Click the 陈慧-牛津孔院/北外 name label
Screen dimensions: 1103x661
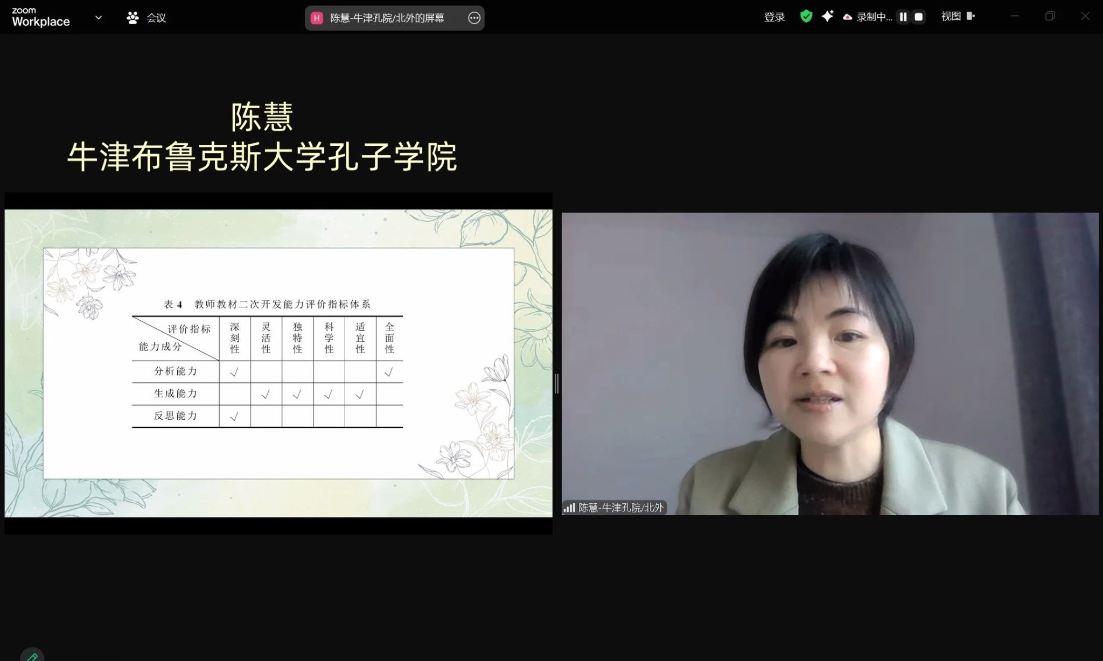[x=621, y=508]
